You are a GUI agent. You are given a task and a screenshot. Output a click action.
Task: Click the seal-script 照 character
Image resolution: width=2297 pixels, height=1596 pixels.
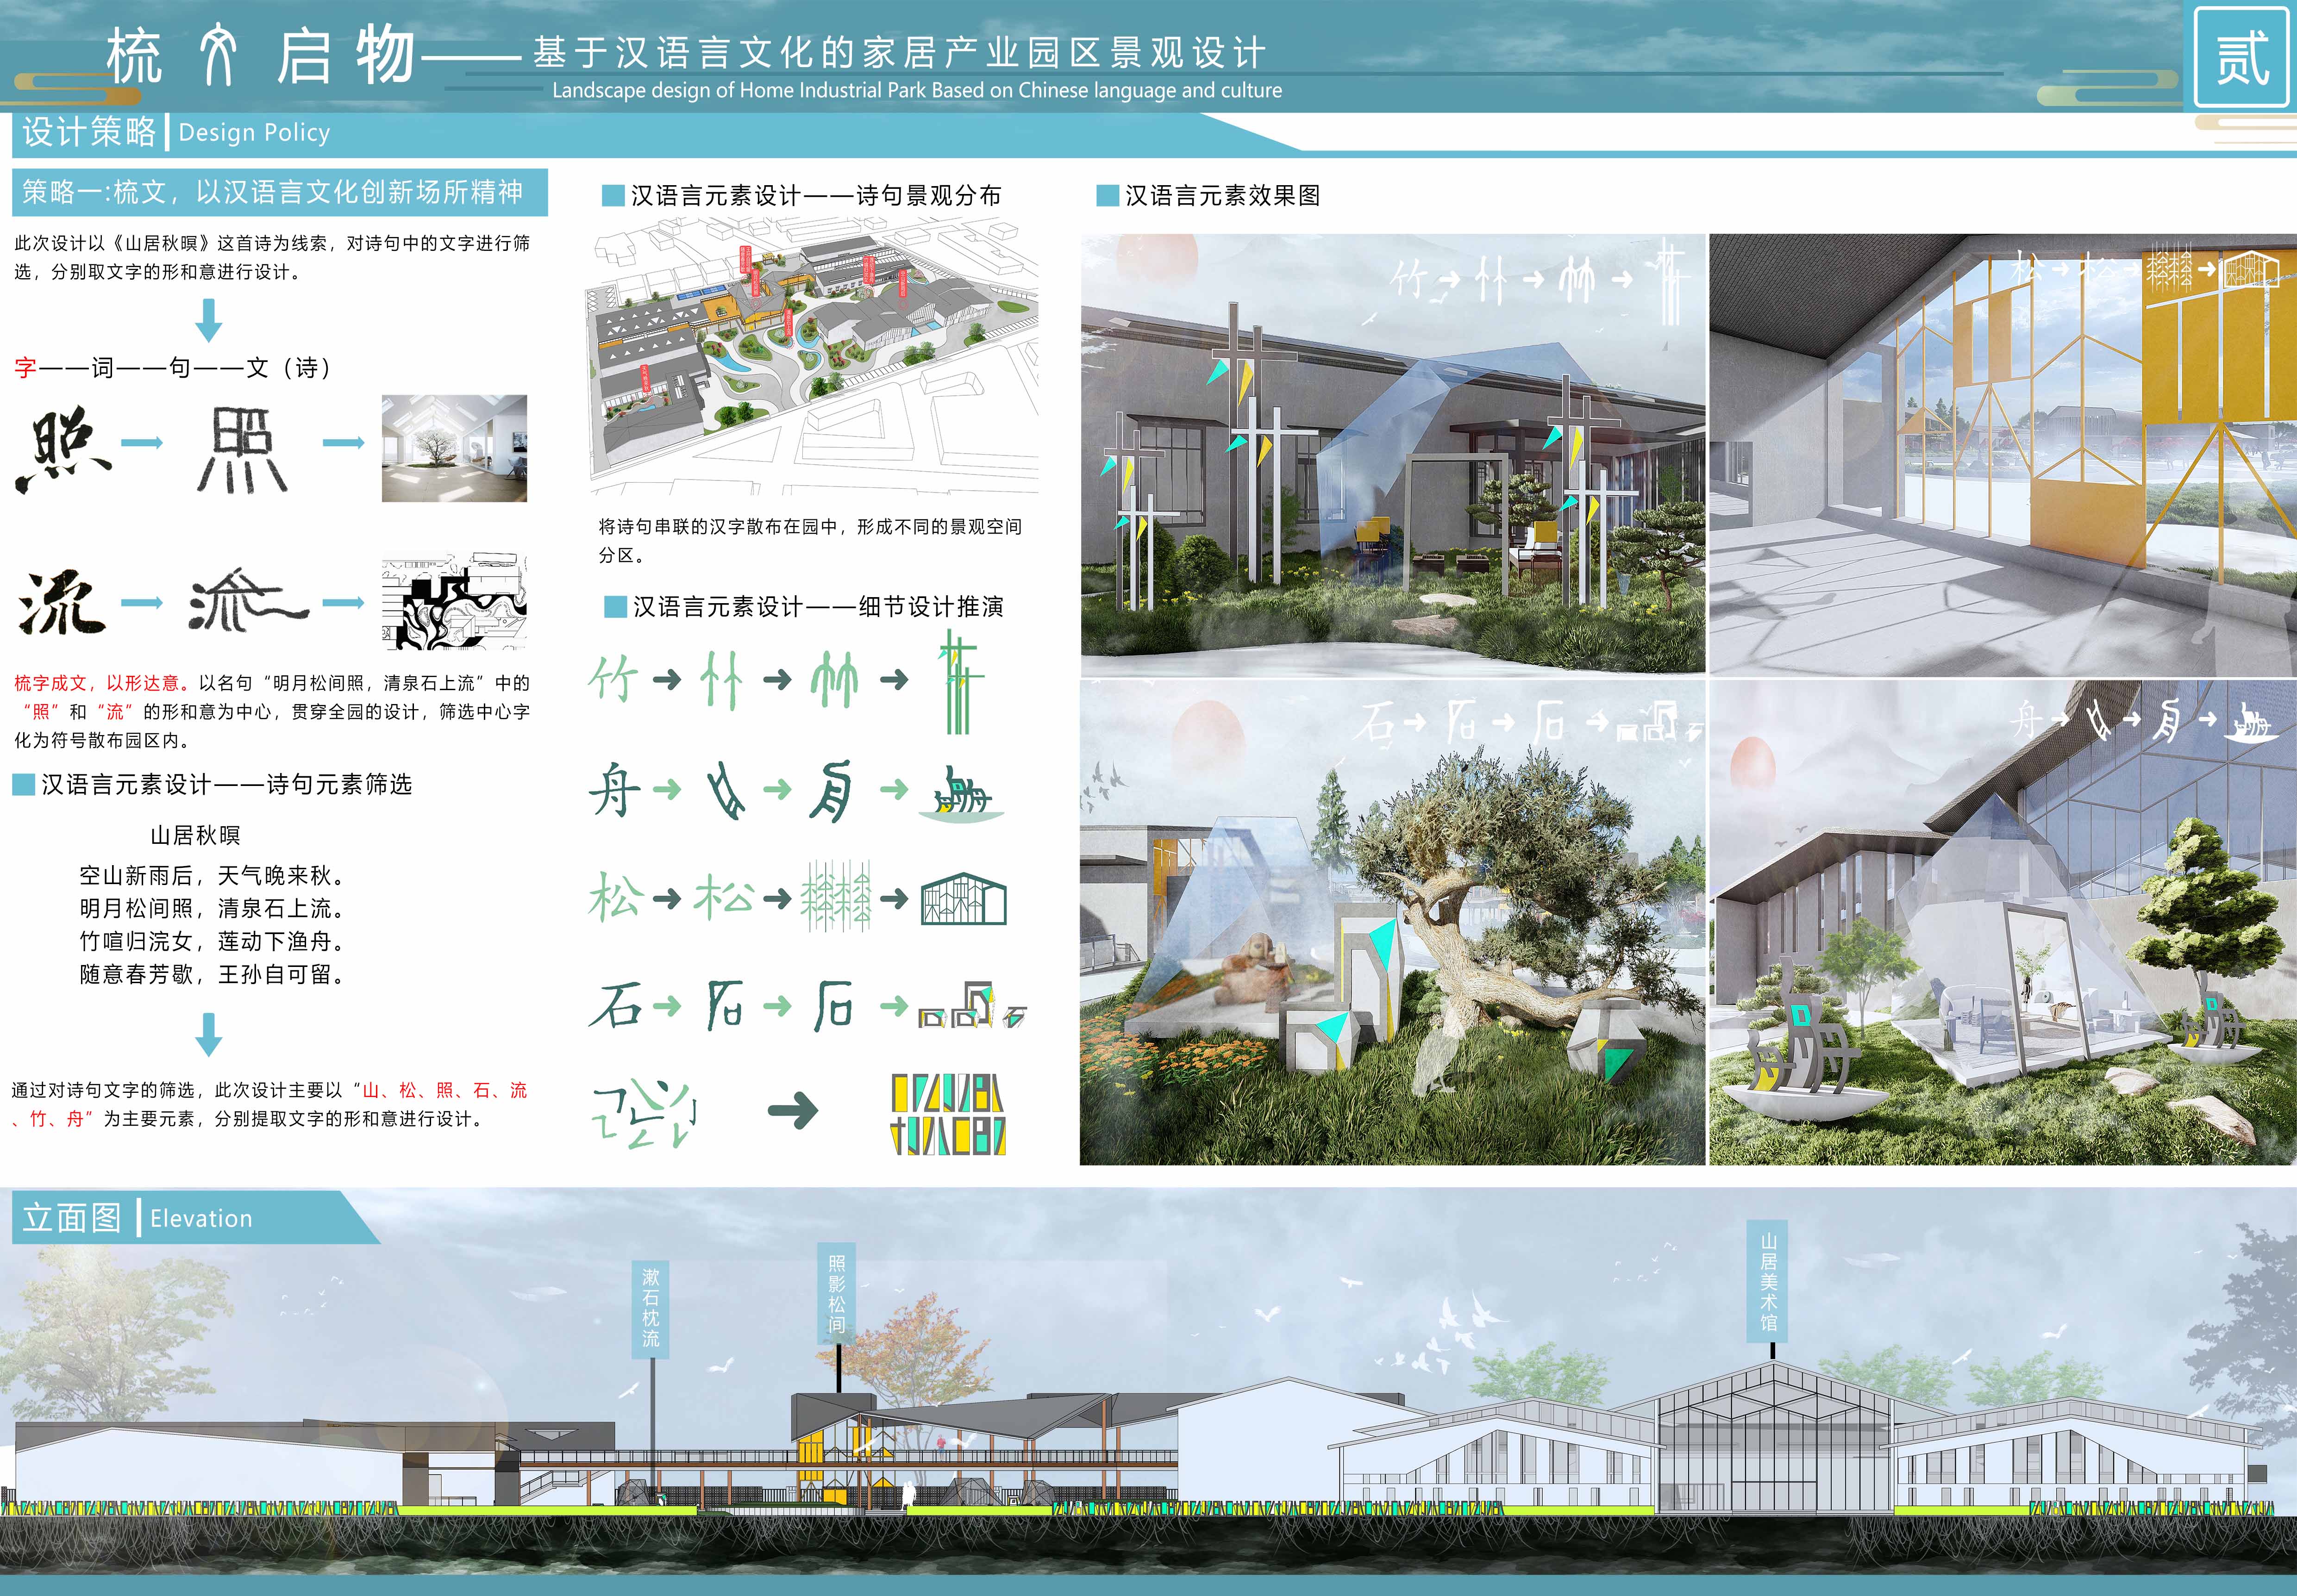(242, 449)
